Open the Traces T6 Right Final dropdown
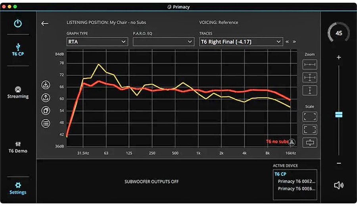Viewport: 357px width, 207px height. (x=241, y=42)
